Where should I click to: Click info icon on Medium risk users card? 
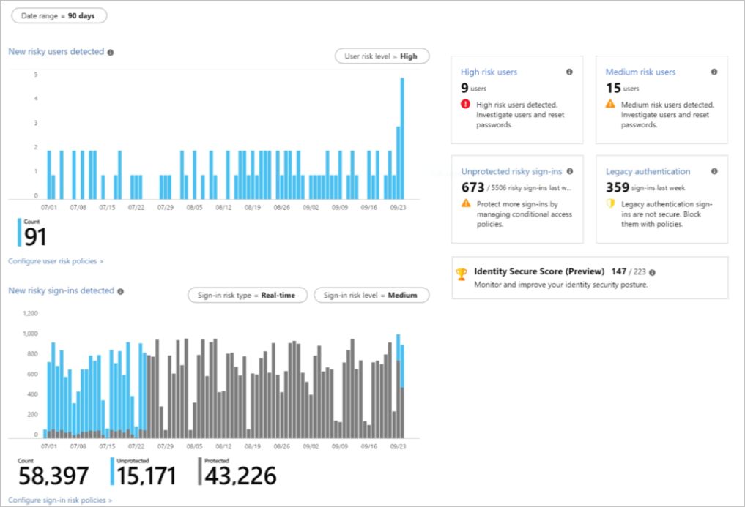pyautogui.click(x=714, y=72)
